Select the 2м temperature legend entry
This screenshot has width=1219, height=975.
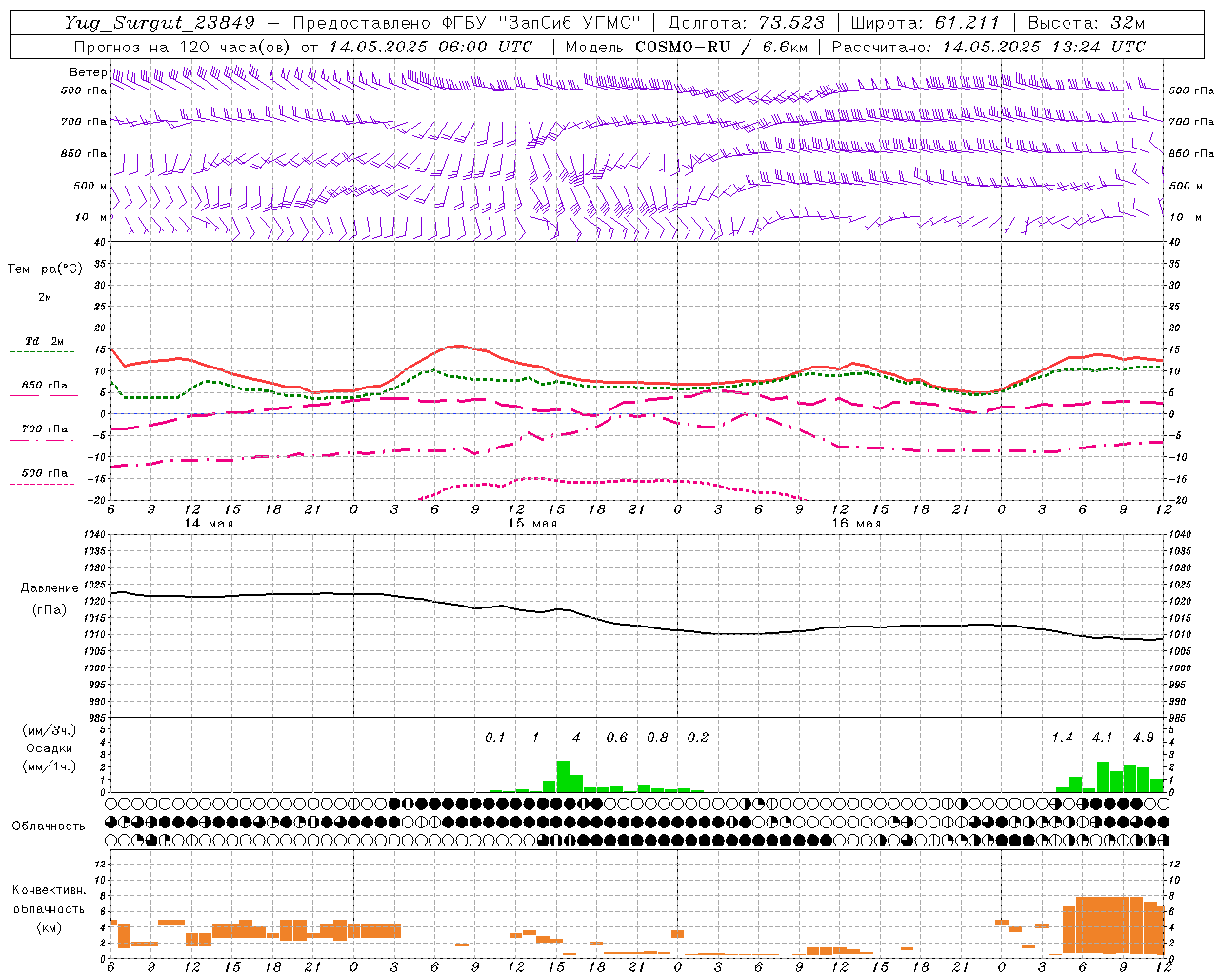pos(45,298)
